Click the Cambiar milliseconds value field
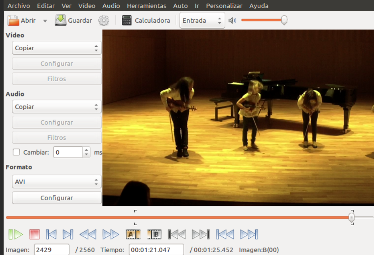The width and height of the screenshot is (374, 255). (68, 152)
